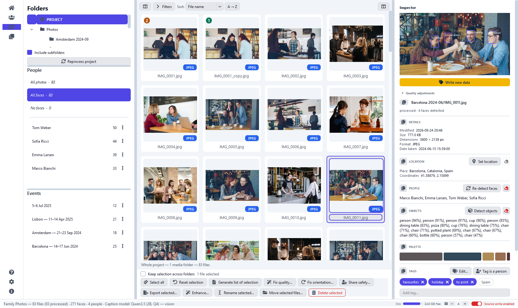Remove the holiday tag
518x308 pixels.
coord(447,282)
